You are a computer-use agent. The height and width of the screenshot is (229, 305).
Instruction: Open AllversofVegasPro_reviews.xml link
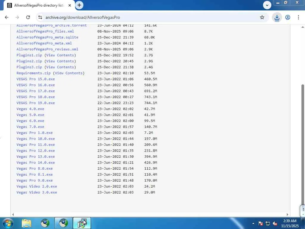click(x=47, y=49)
